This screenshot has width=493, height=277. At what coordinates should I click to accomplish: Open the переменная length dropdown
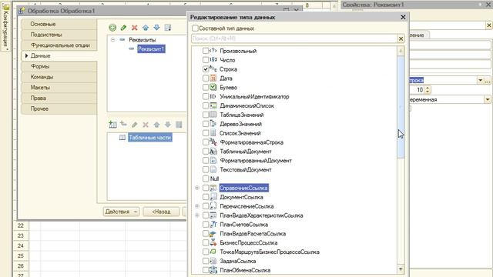[488, 99]
